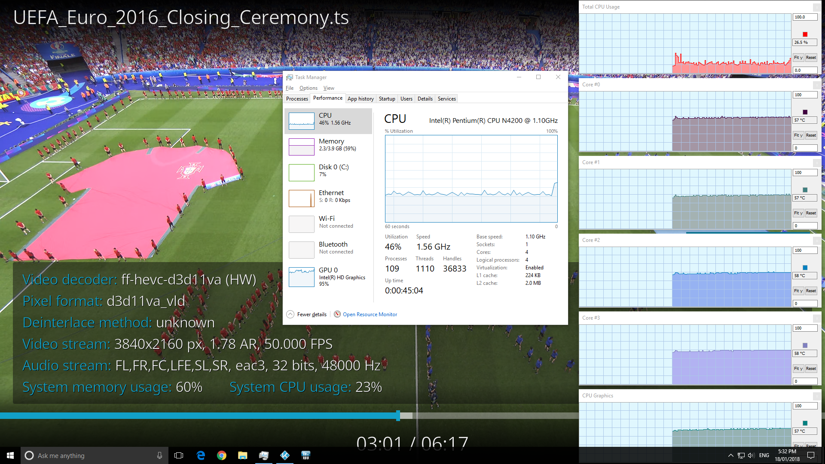Screen dimensions: 825x464
Task: Select the Disk 0 (C:) performance entry
Action: coord(328,172)
